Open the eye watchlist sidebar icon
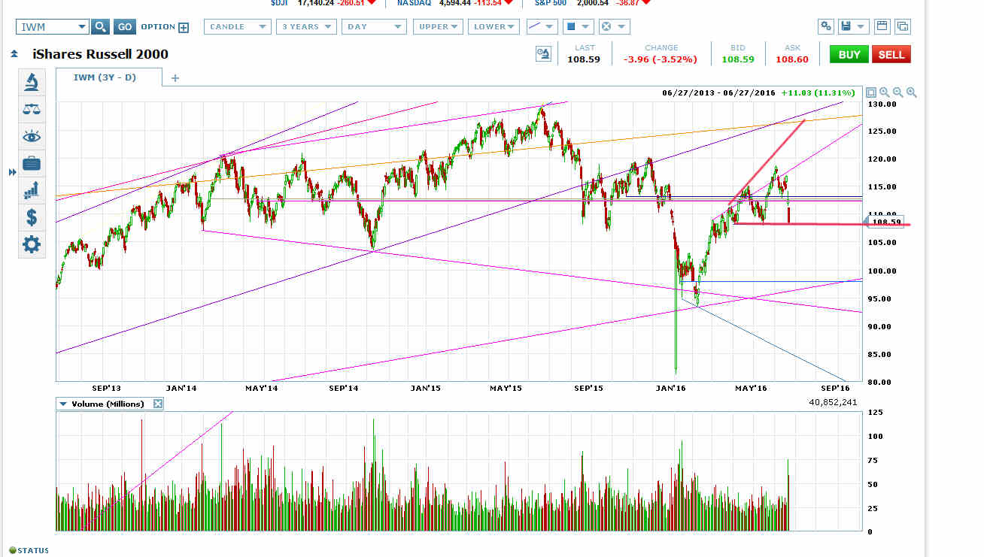Screen dimensions: 984x557 [32, 136]
